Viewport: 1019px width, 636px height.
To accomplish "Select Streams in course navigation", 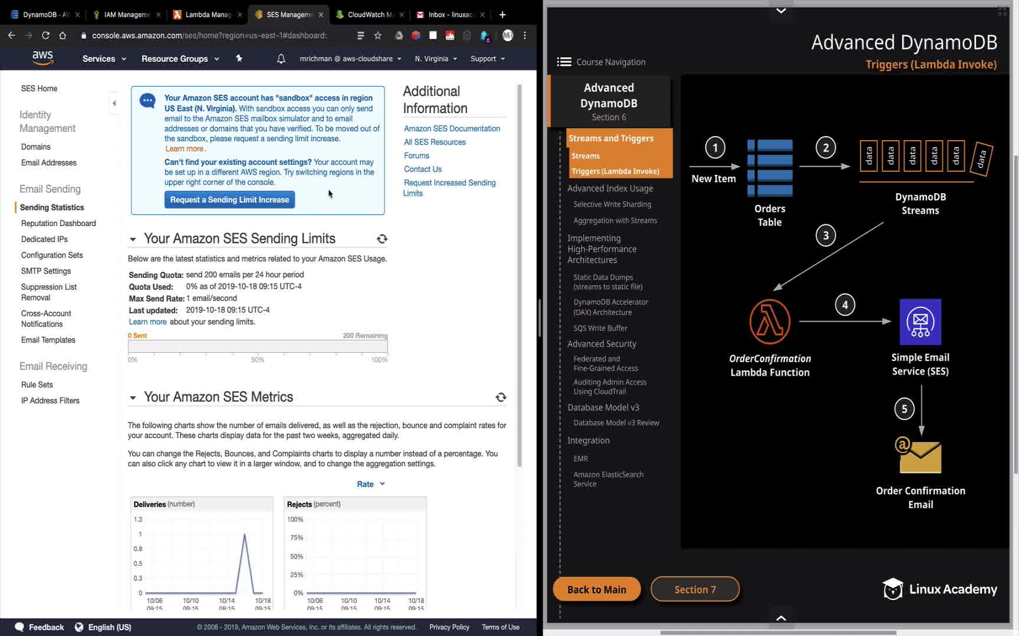I will [585, 156].
